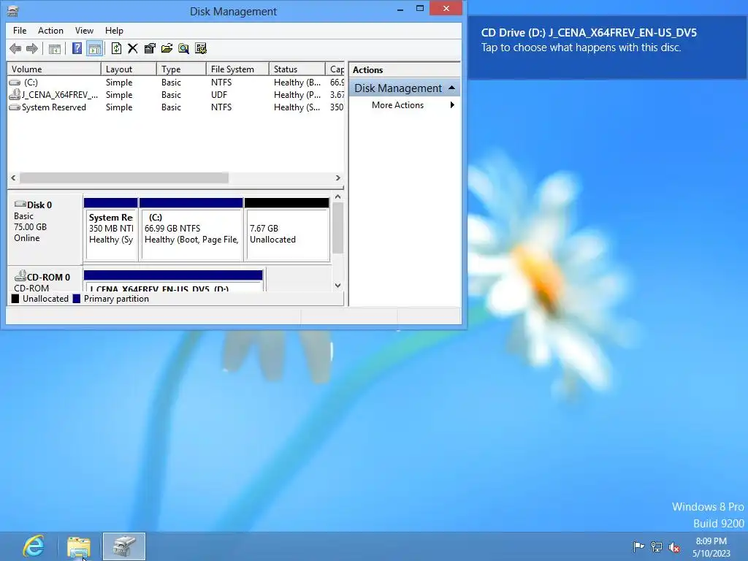Toggle the Show/Hide Console Tree icon
Image resolution: width=748 pixels, height=561 pixels.
click(x=54, y=49)
